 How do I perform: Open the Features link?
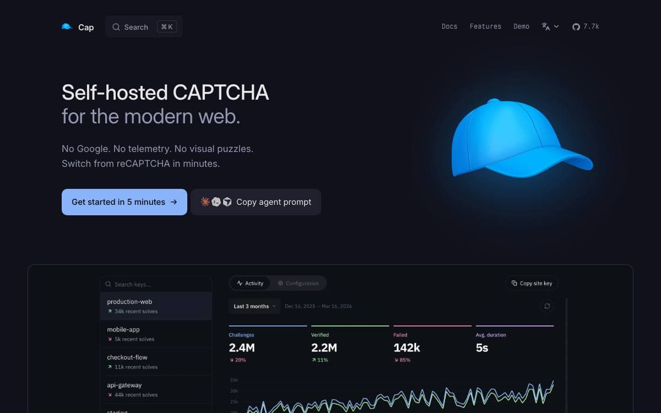(485, 26)
